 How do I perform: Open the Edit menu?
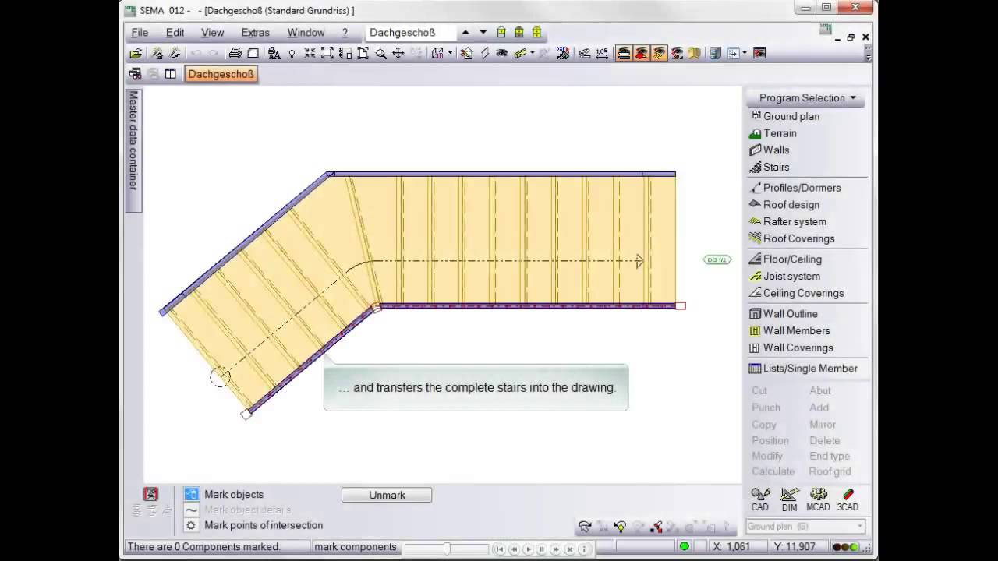pos(175,33)
